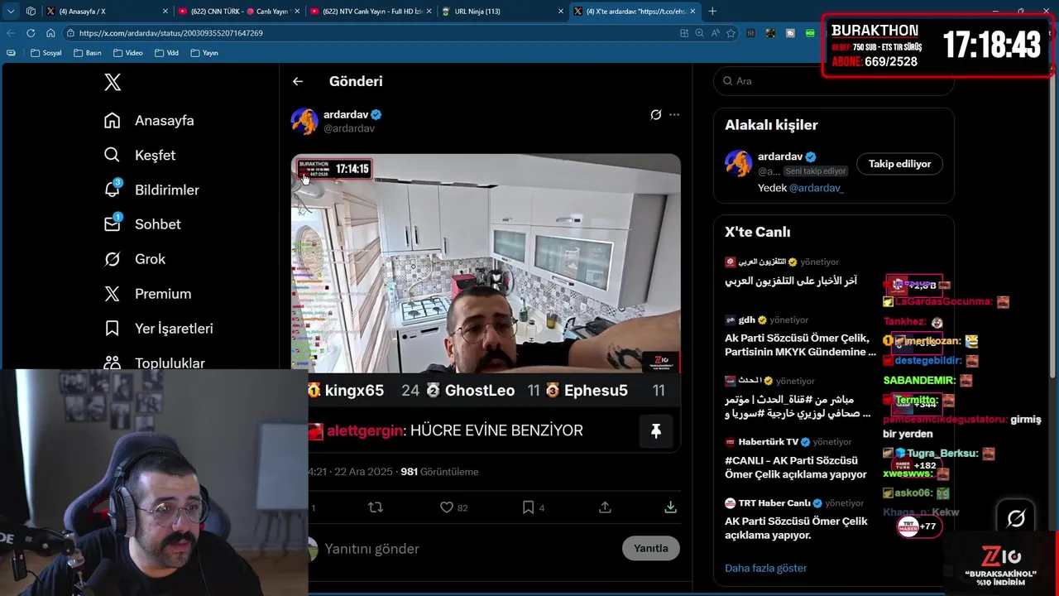The height and width of the screenshot is (596, 1059).
Task: Like the post with the heart icon
Action: (446, 507)
